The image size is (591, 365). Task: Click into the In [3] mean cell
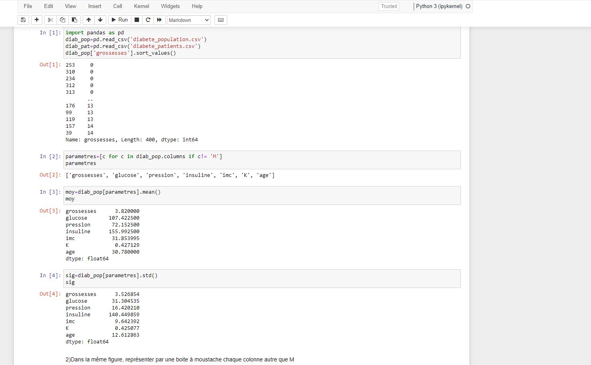262,195
